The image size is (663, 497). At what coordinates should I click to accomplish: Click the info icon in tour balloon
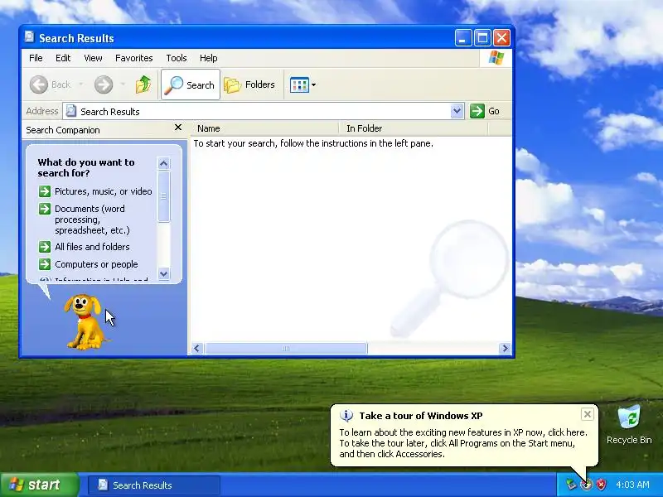pos(346,416)
